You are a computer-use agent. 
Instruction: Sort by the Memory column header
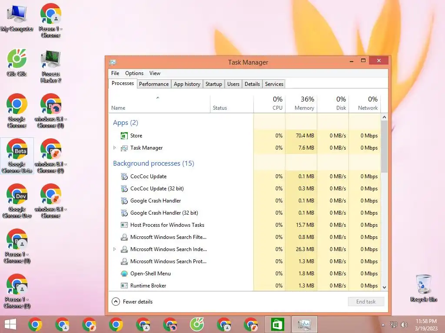[301, 103]
